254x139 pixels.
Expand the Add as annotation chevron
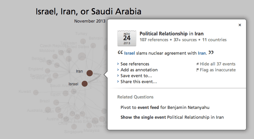(x=118, y=70)
